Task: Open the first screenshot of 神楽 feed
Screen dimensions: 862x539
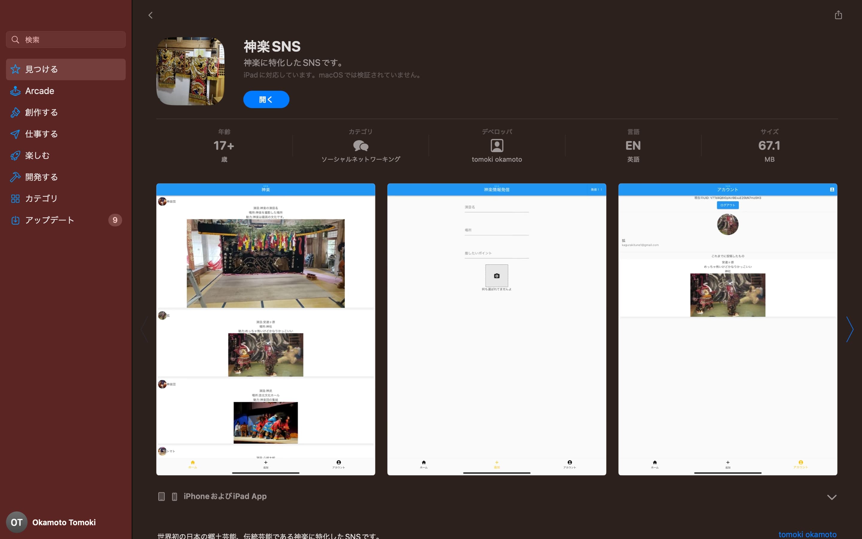Action: click(x=266, y=329)
